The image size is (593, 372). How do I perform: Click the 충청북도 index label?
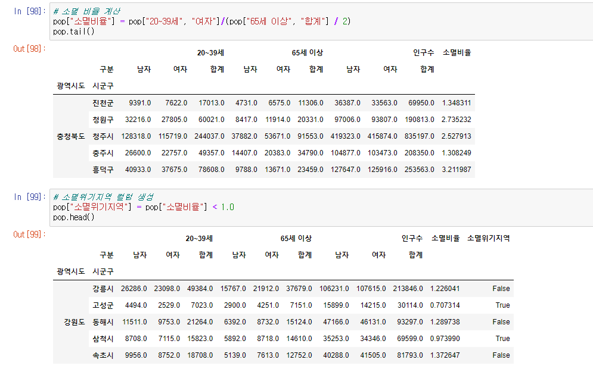pos(71,136)
